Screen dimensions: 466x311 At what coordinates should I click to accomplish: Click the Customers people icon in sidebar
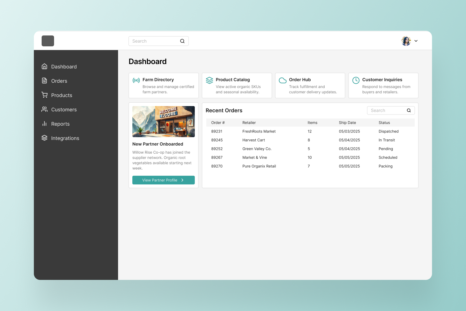click(x=44, y=109)
